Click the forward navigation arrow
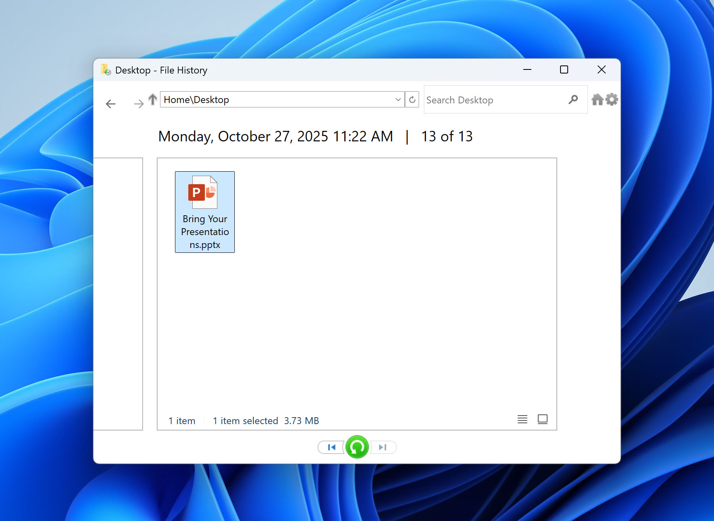 [x=138, y=104]
